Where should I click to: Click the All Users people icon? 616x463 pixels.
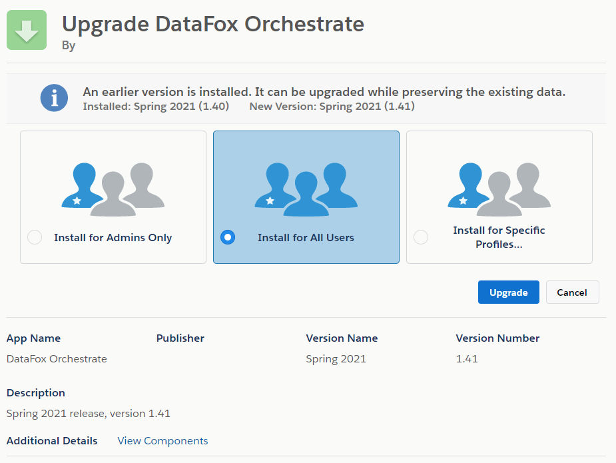[x=306, y=189]
